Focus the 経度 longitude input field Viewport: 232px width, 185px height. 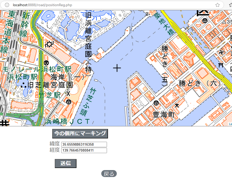coord(84,150)
